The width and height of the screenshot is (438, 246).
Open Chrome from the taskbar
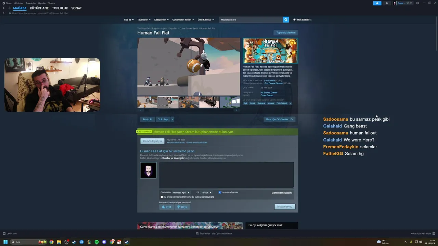[51, 242]
